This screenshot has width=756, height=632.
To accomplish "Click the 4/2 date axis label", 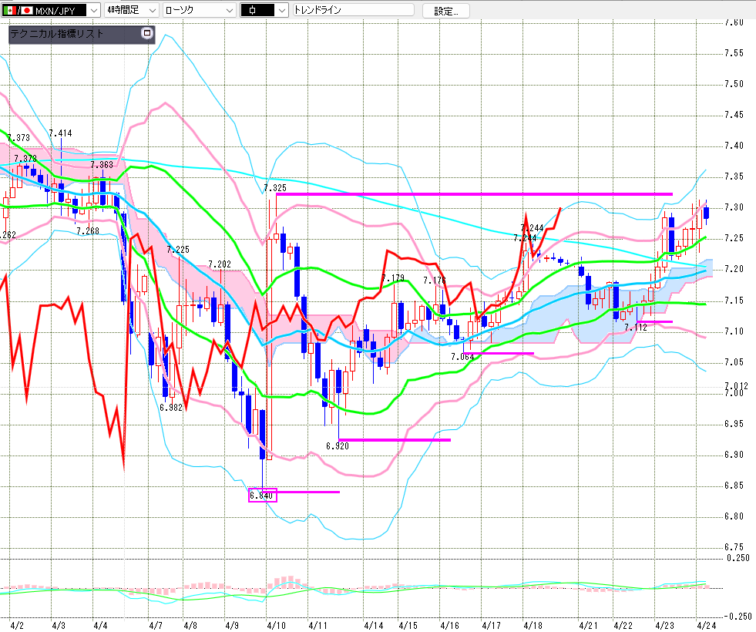I will click(16, 626).
